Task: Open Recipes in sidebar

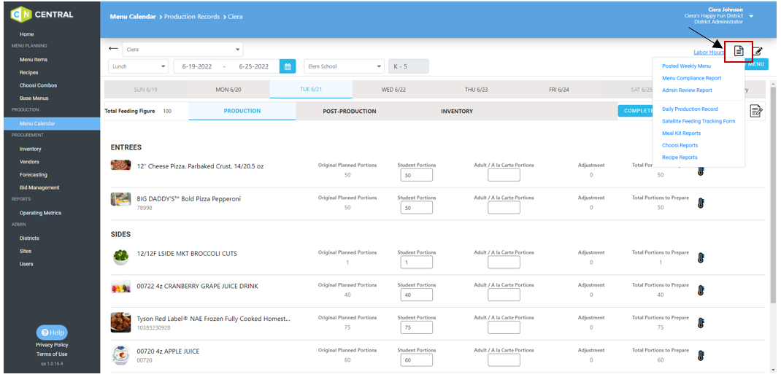Action: coord(29,73)
